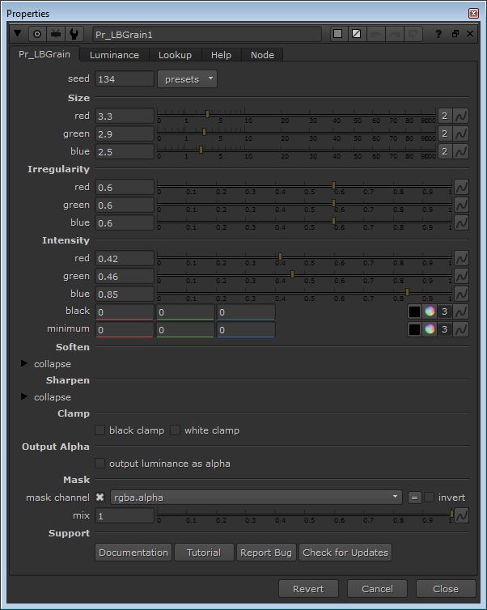This screenshot has width=487, height=610.
Task: Open the color wheel for minimum
Action: coord(430,330)
